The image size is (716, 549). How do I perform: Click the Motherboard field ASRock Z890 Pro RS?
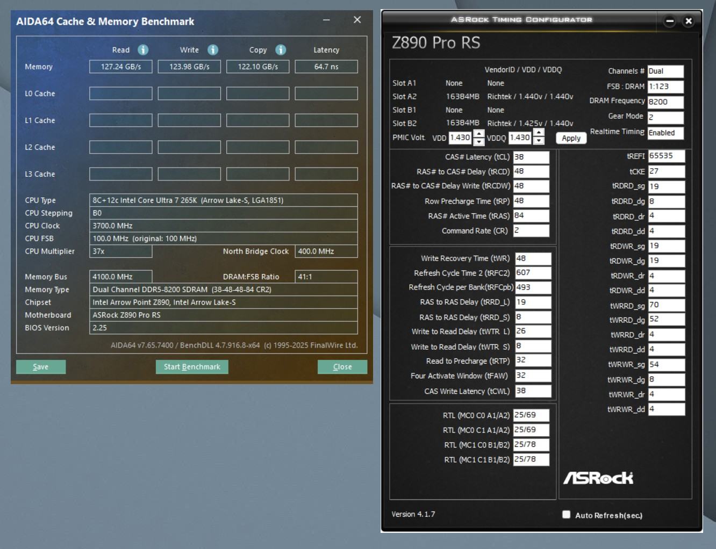(224, 315)
